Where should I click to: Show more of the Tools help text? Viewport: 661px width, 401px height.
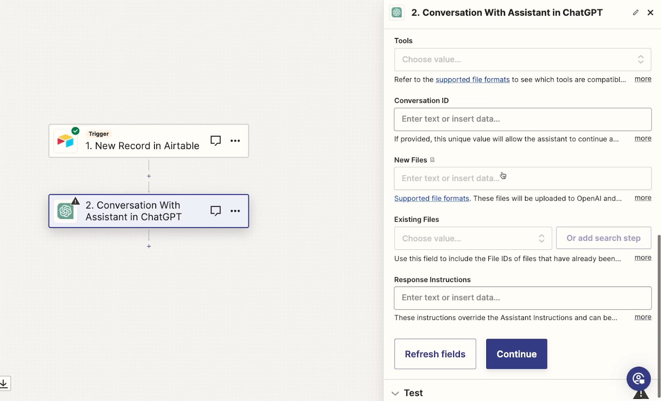pos(643,79)
